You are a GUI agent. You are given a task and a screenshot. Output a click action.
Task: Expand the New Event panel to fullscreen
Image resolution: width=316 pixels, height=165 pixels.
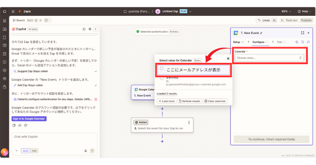click(x=302, y=33)
